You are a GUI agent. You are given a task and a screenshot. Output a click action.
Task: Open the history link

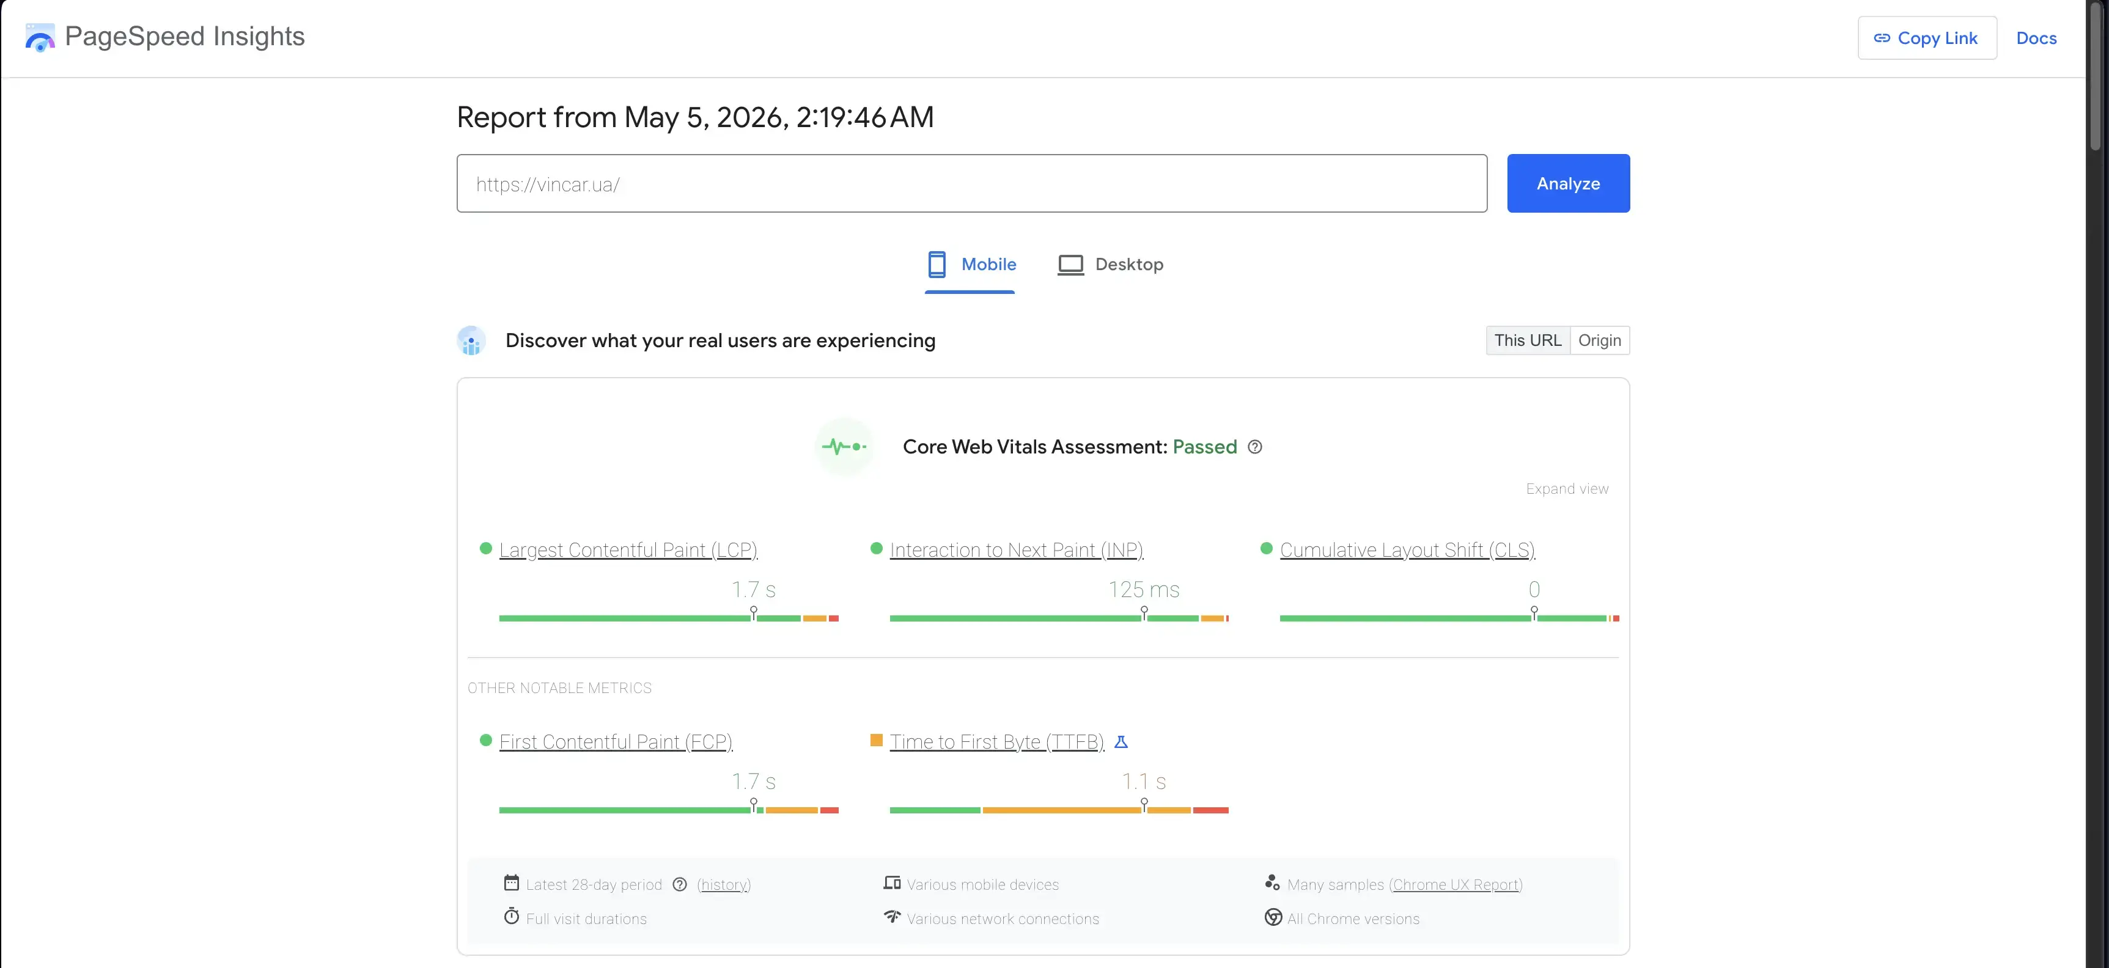click(724, 884)
